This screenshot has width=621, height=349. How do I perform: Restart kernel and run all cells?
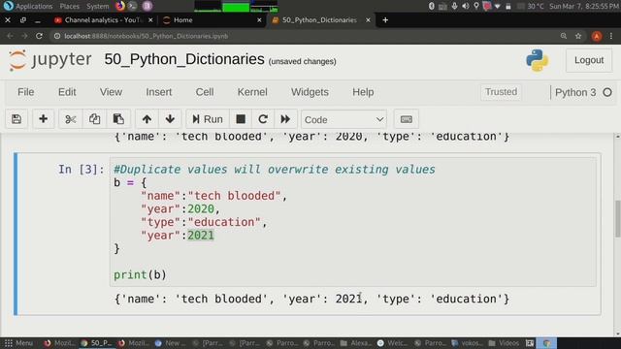click(x=285, y=119)
